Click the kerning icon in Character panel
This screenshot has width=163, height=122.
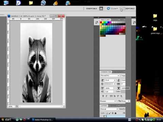pos(102,84)
